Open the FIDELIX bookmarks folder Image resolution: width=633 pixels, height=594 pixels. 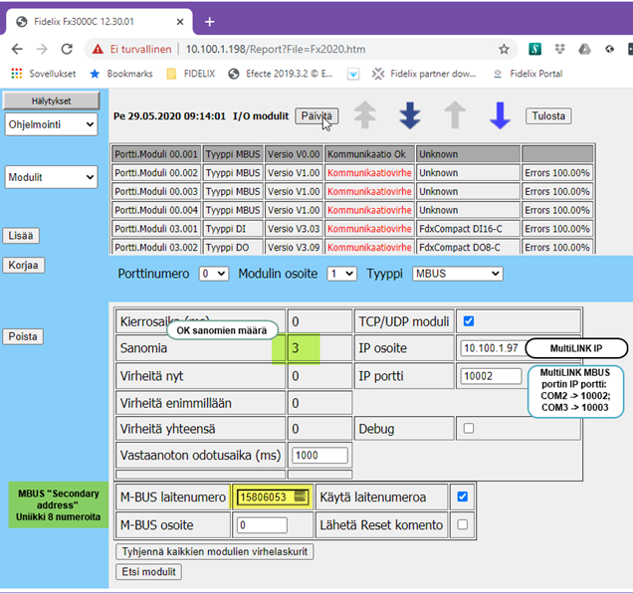coord(191,74)
